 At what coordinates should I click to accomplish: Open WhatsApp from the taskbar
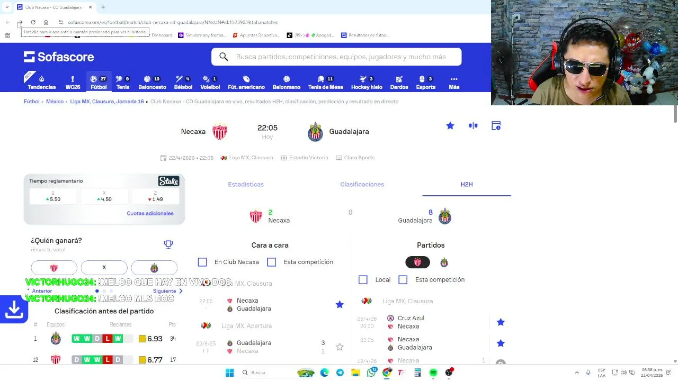tap(371, 373)
